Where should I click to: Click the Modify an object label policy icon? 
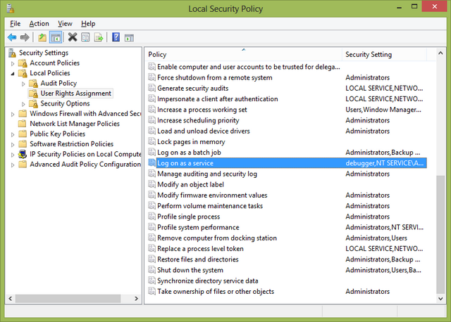click(x=152, y=184)
